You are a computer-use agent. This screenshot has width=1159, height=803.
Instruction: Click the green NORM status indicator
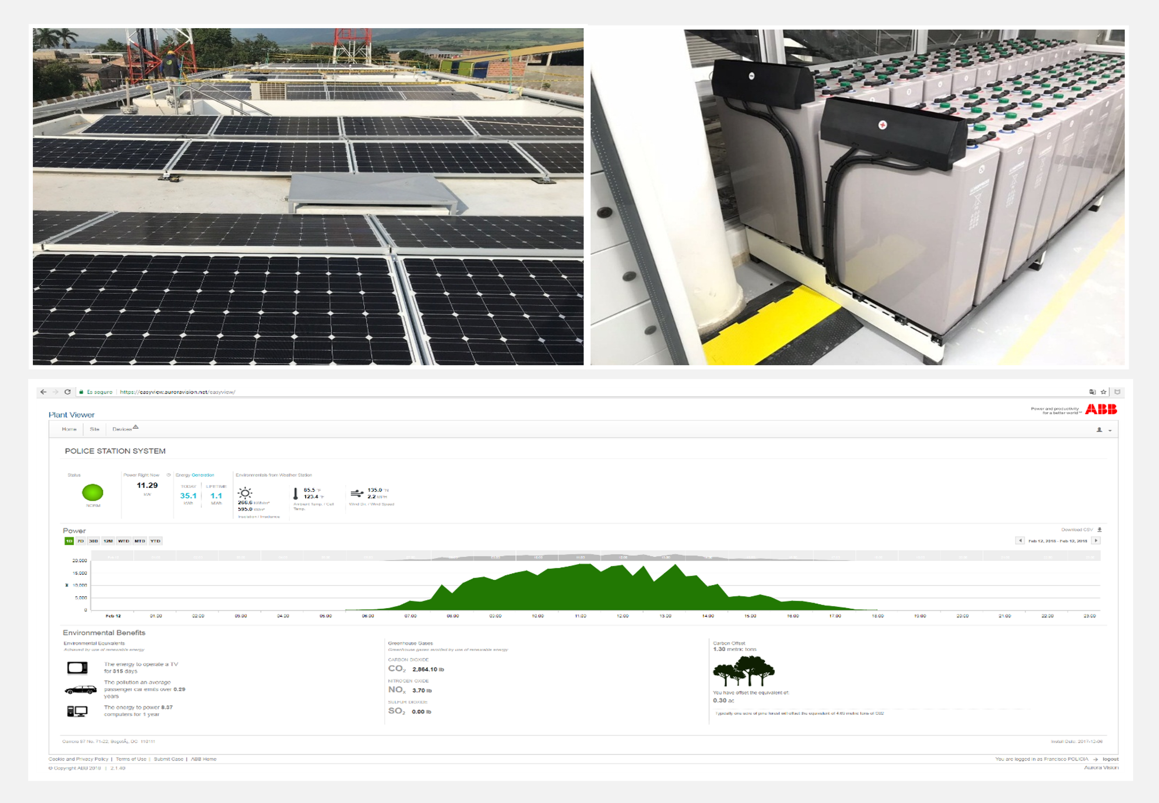click(x=93, y=493)
